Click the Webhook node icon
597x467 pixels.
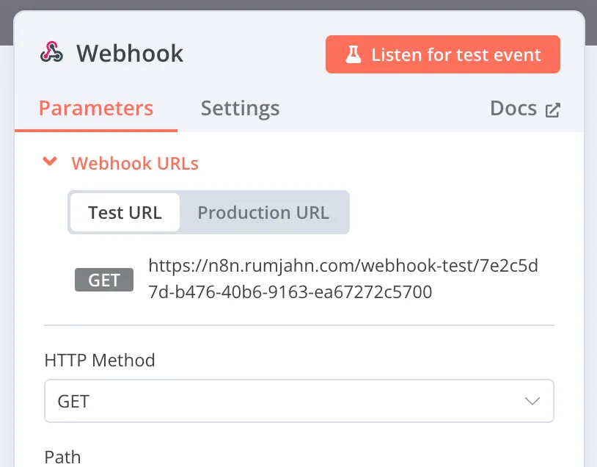[x=52, y=53]
